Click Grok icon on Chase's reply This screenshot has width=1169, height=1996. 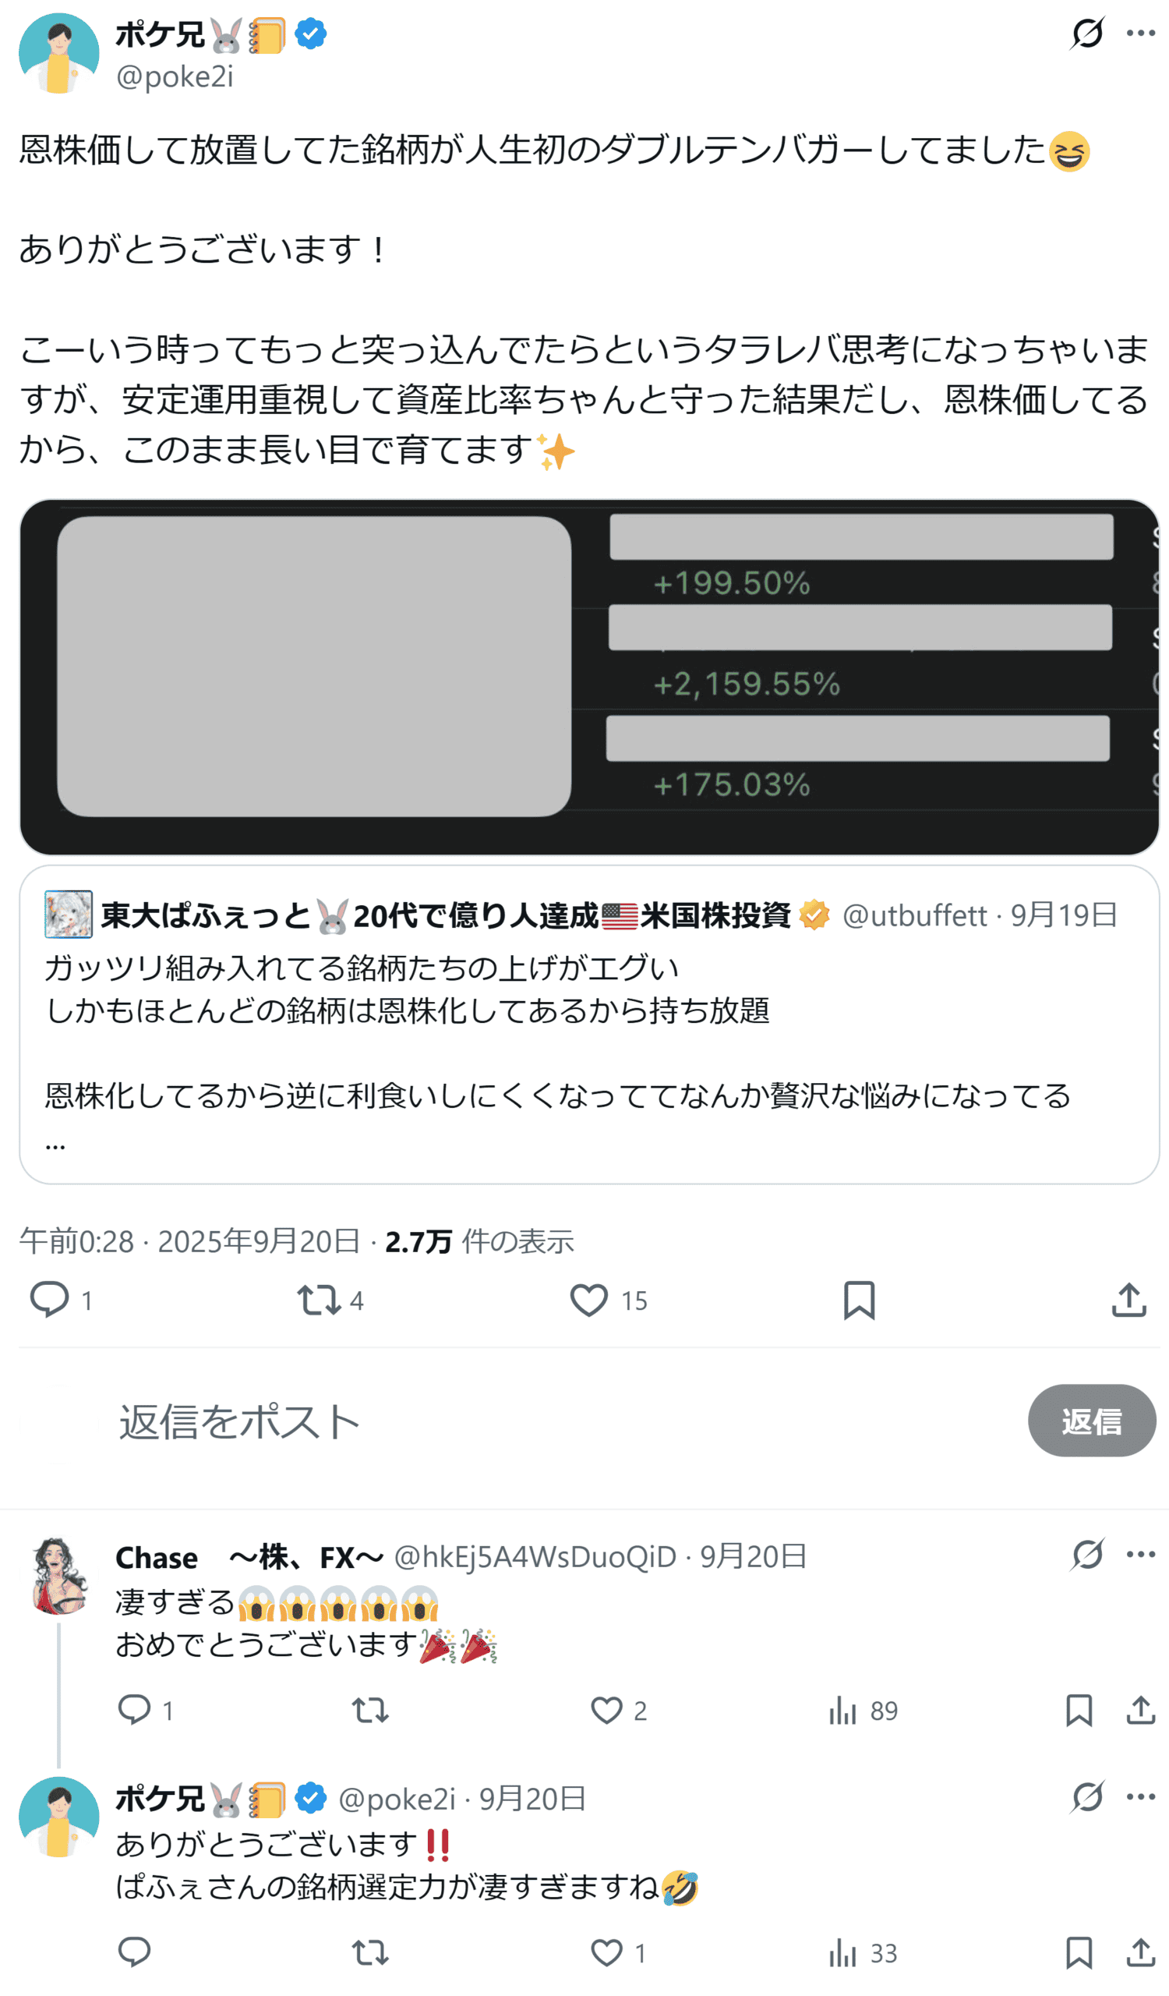pyautogui.click(x=1086, y=1554)
